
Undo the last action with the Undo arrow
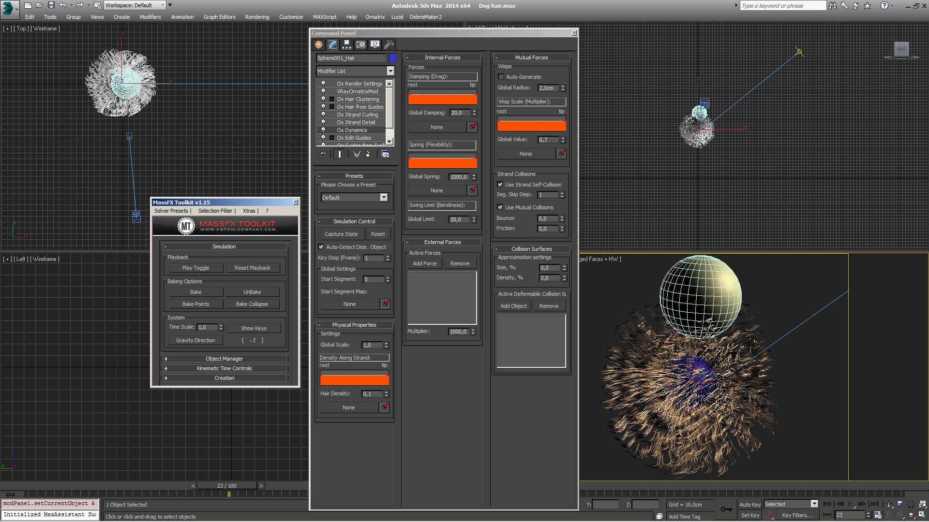pos(63,5)
